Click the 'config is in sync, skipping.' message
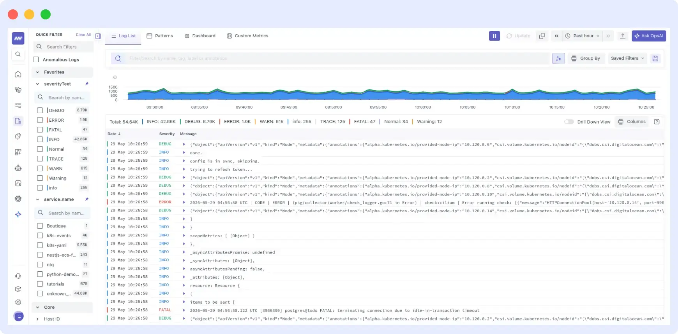Viewport: 678px width, 334px height. point(224,161)
